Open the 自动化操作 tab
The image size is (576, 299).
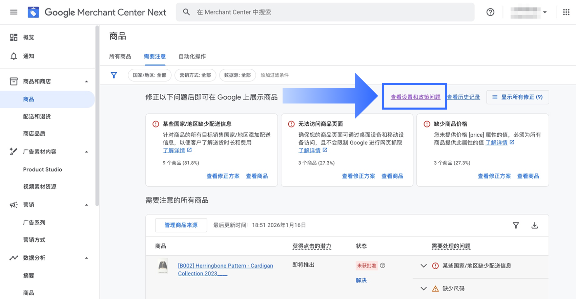pyautogui.click(x=192, y=56)
